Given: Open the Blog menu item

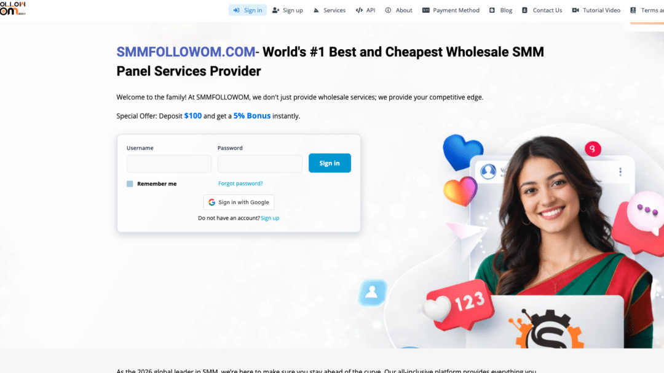Looking at the screenshot, I should click(x=501, y=10).
